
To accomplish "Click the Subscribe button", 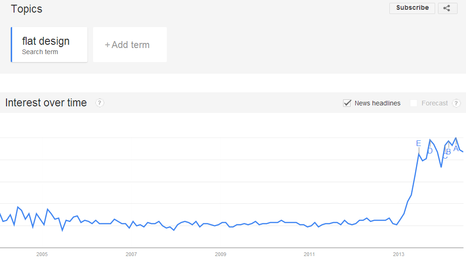I will (412, 8).
